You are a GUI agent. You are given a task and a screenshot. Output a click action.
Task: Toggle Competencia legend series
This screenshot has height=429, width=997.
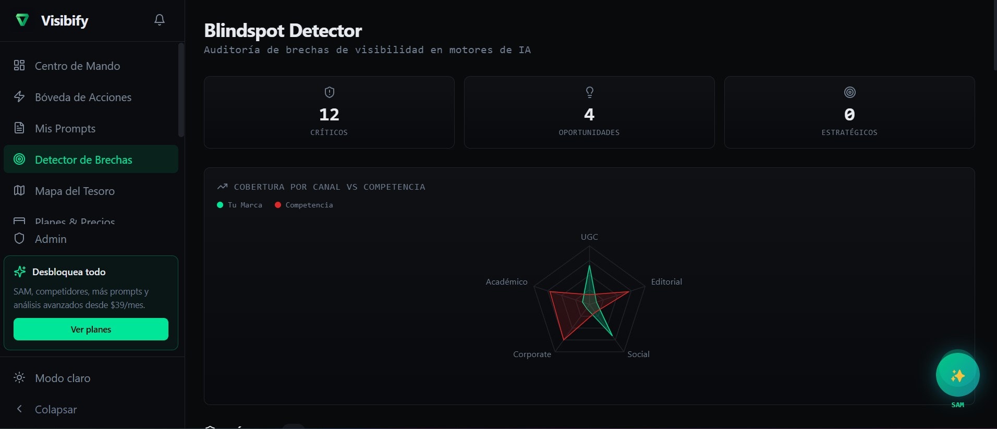click(x=303, y=205)
